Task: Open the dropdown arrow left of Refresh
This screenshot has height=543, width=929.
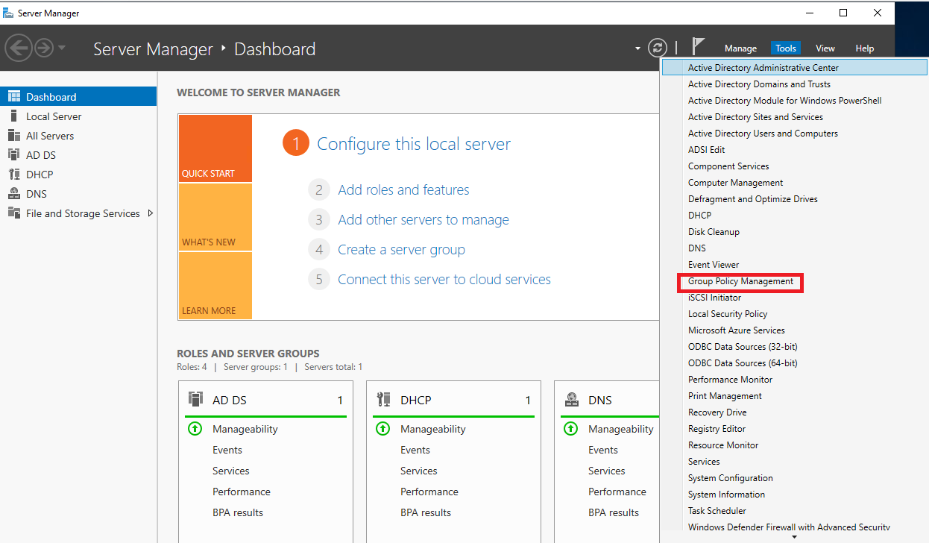Action: [x=637, y=48]
